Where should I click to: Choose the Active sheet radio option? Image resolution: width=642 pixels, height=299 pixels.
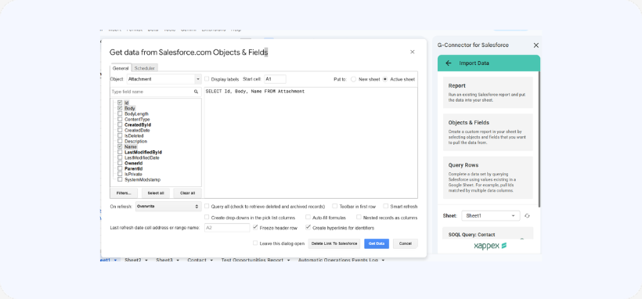pos(385,79)
